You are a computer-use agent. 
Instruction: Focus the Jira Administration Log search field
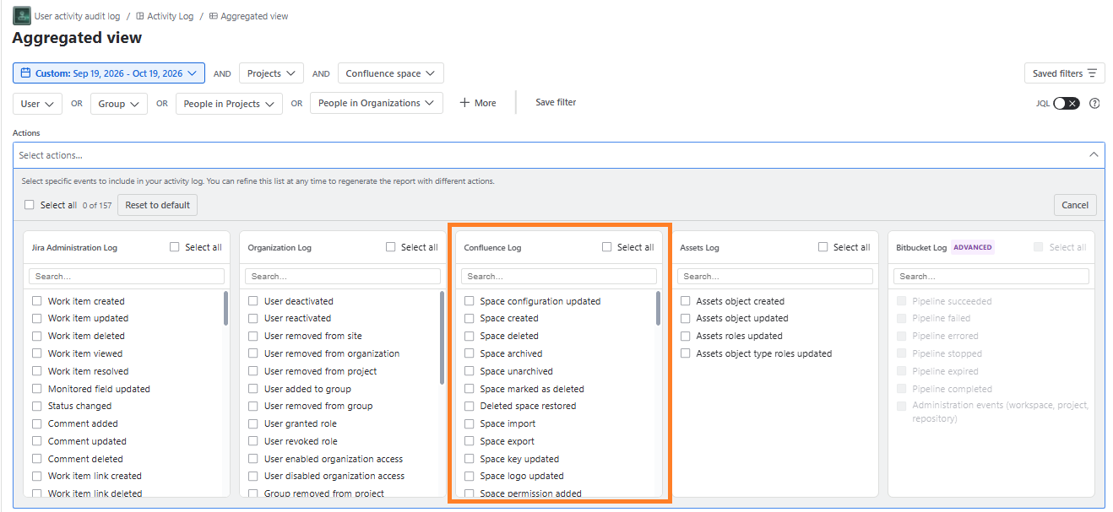[x=127, y=276]
